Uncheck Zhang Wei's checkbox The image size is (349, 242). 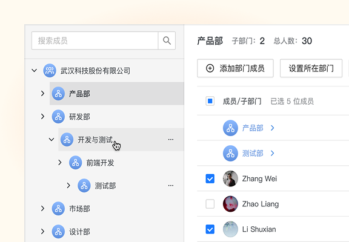point(210,178)
